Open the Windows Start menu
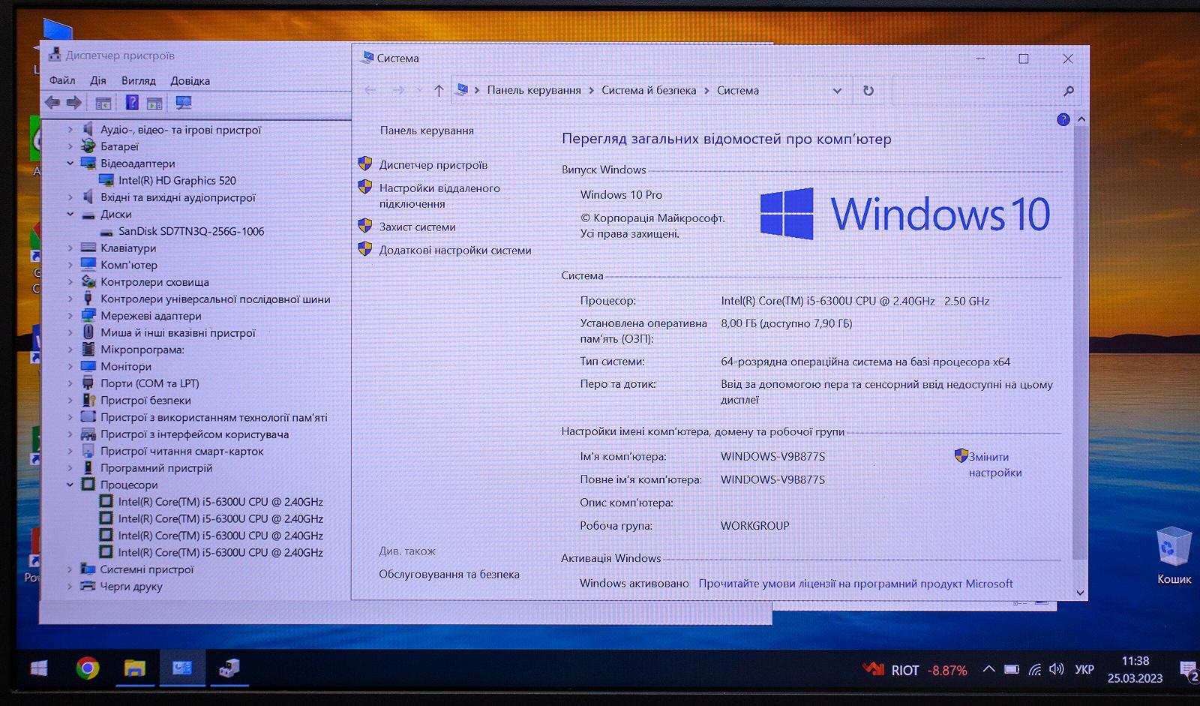Screen dimensions: 1200x706 pyautogui.click(x=39, y=668)
